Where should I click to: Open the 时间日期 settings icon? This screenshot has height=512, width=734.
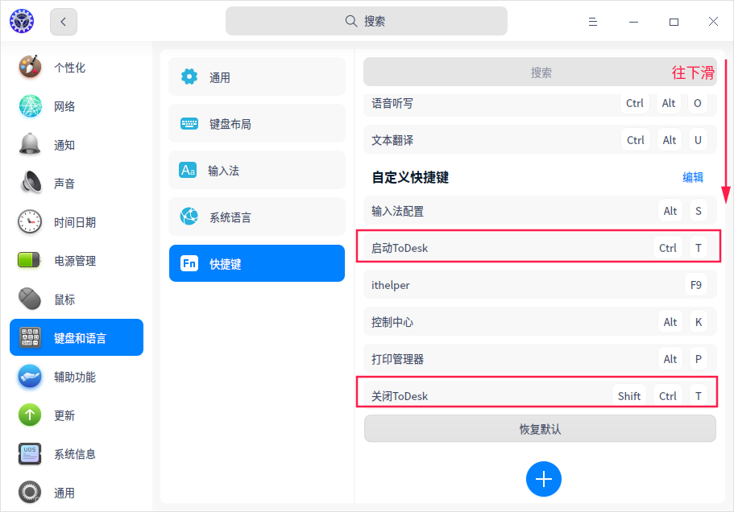tap(29, 221)
